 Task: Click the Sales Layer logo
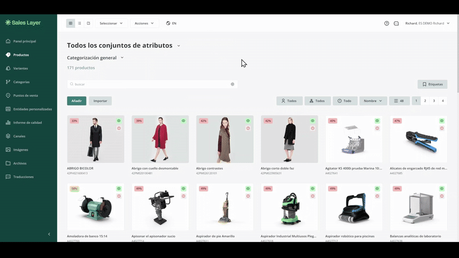23,22
